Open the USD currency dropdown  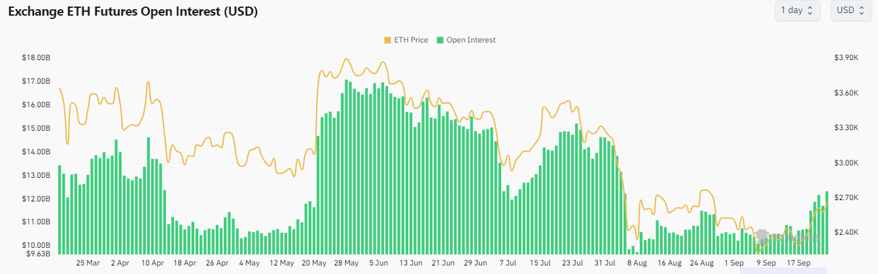[x=850, y=10]
